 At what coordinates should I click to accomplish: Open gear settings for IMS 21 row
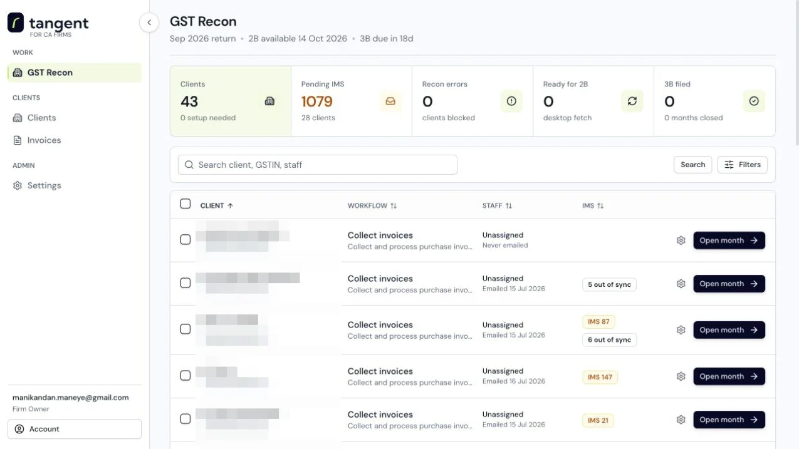coord(681,420)
